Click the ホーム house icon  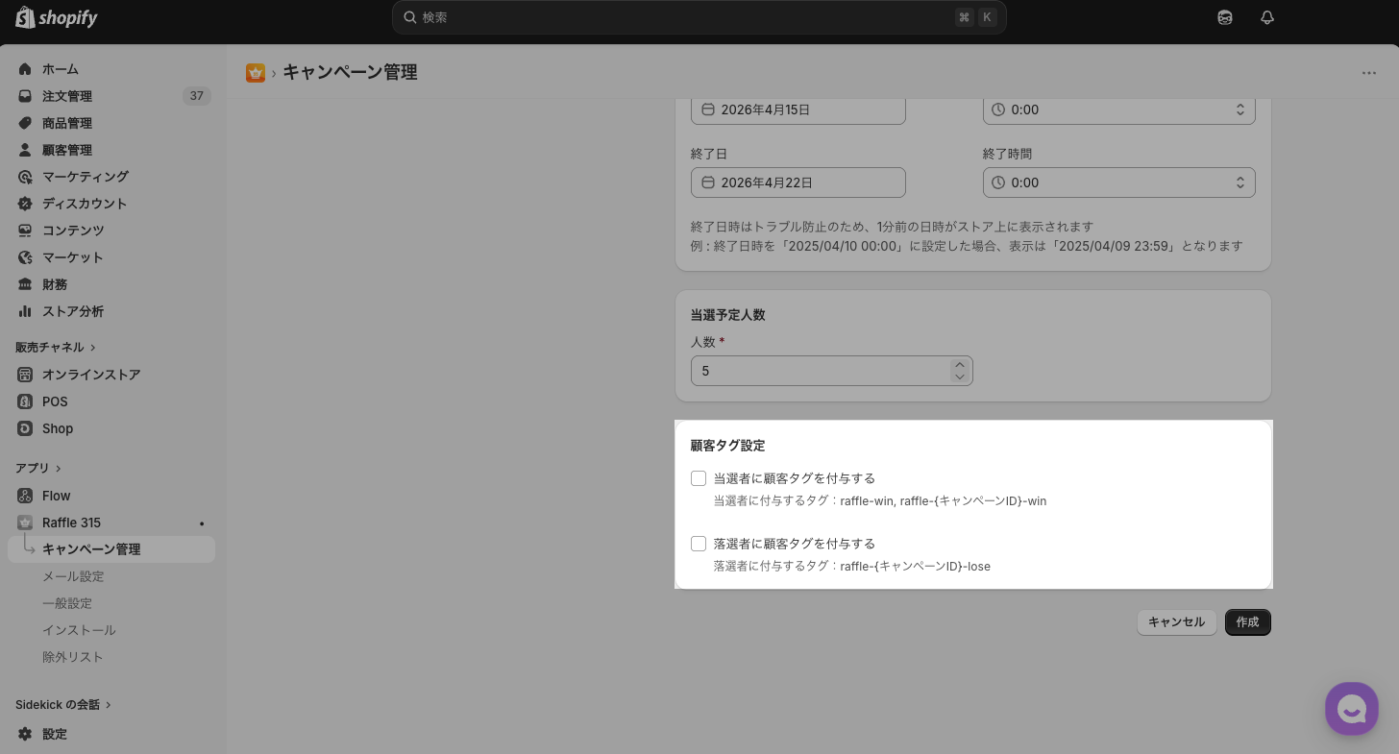tap(26, 69)
